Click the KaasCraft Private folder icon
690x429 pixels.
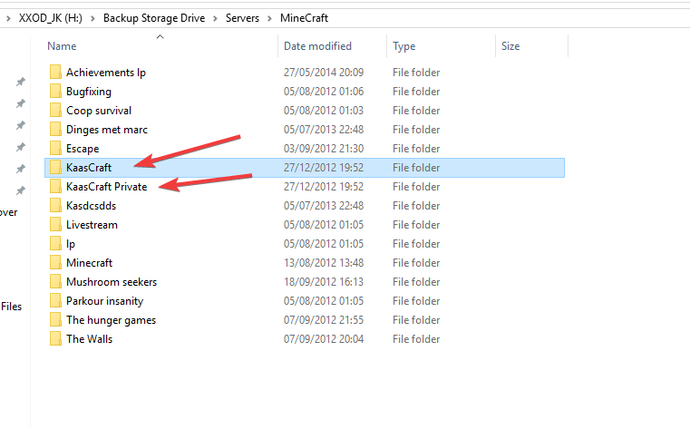54,187
